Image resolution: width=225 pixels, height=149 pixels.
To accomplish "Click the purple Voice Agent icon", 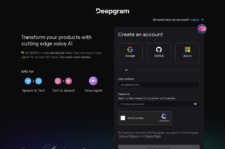I will 93,81.
